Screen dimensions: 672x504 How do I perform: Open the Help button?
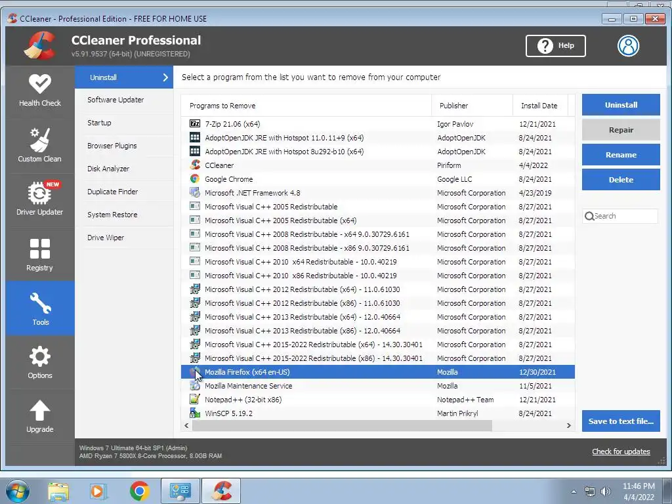click(555, 45)
